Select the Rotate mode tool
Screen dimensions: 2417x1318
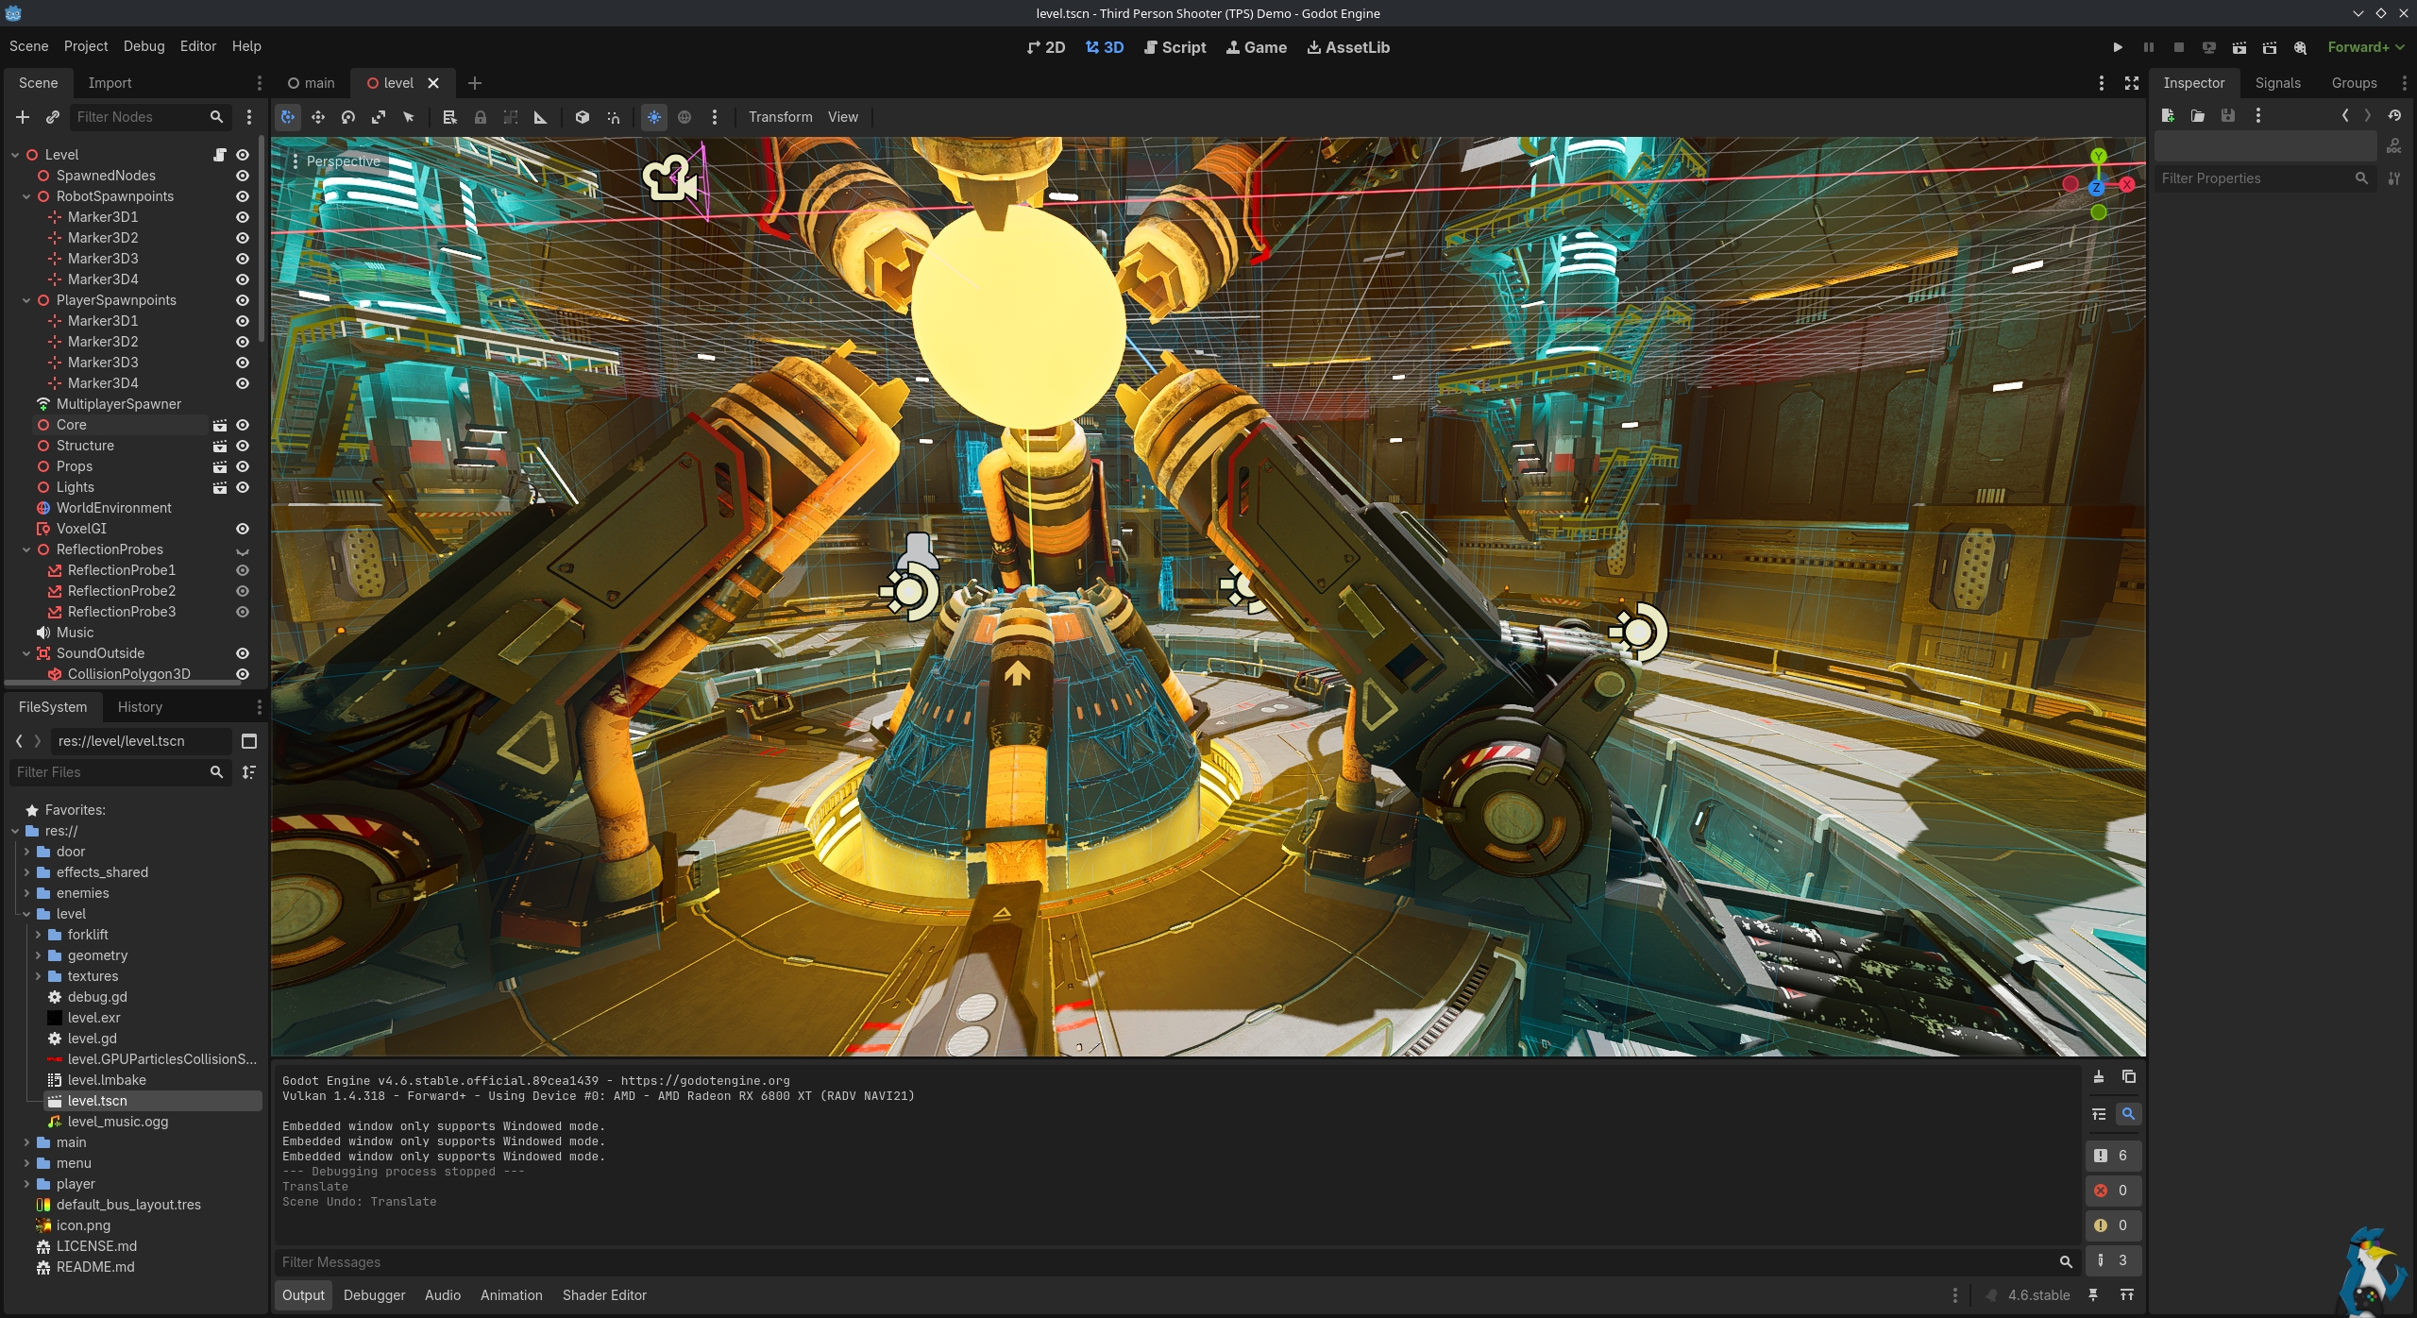[348, 117]
